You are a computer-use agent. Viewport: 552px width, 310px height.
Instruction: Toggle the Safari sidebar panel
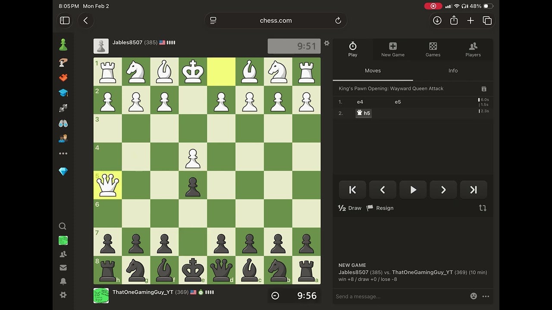click(x=65, y=20)
